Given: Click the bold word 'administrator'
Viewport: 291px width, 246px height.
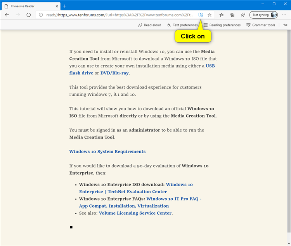Looking at the screenshot, I should point(144,130).
